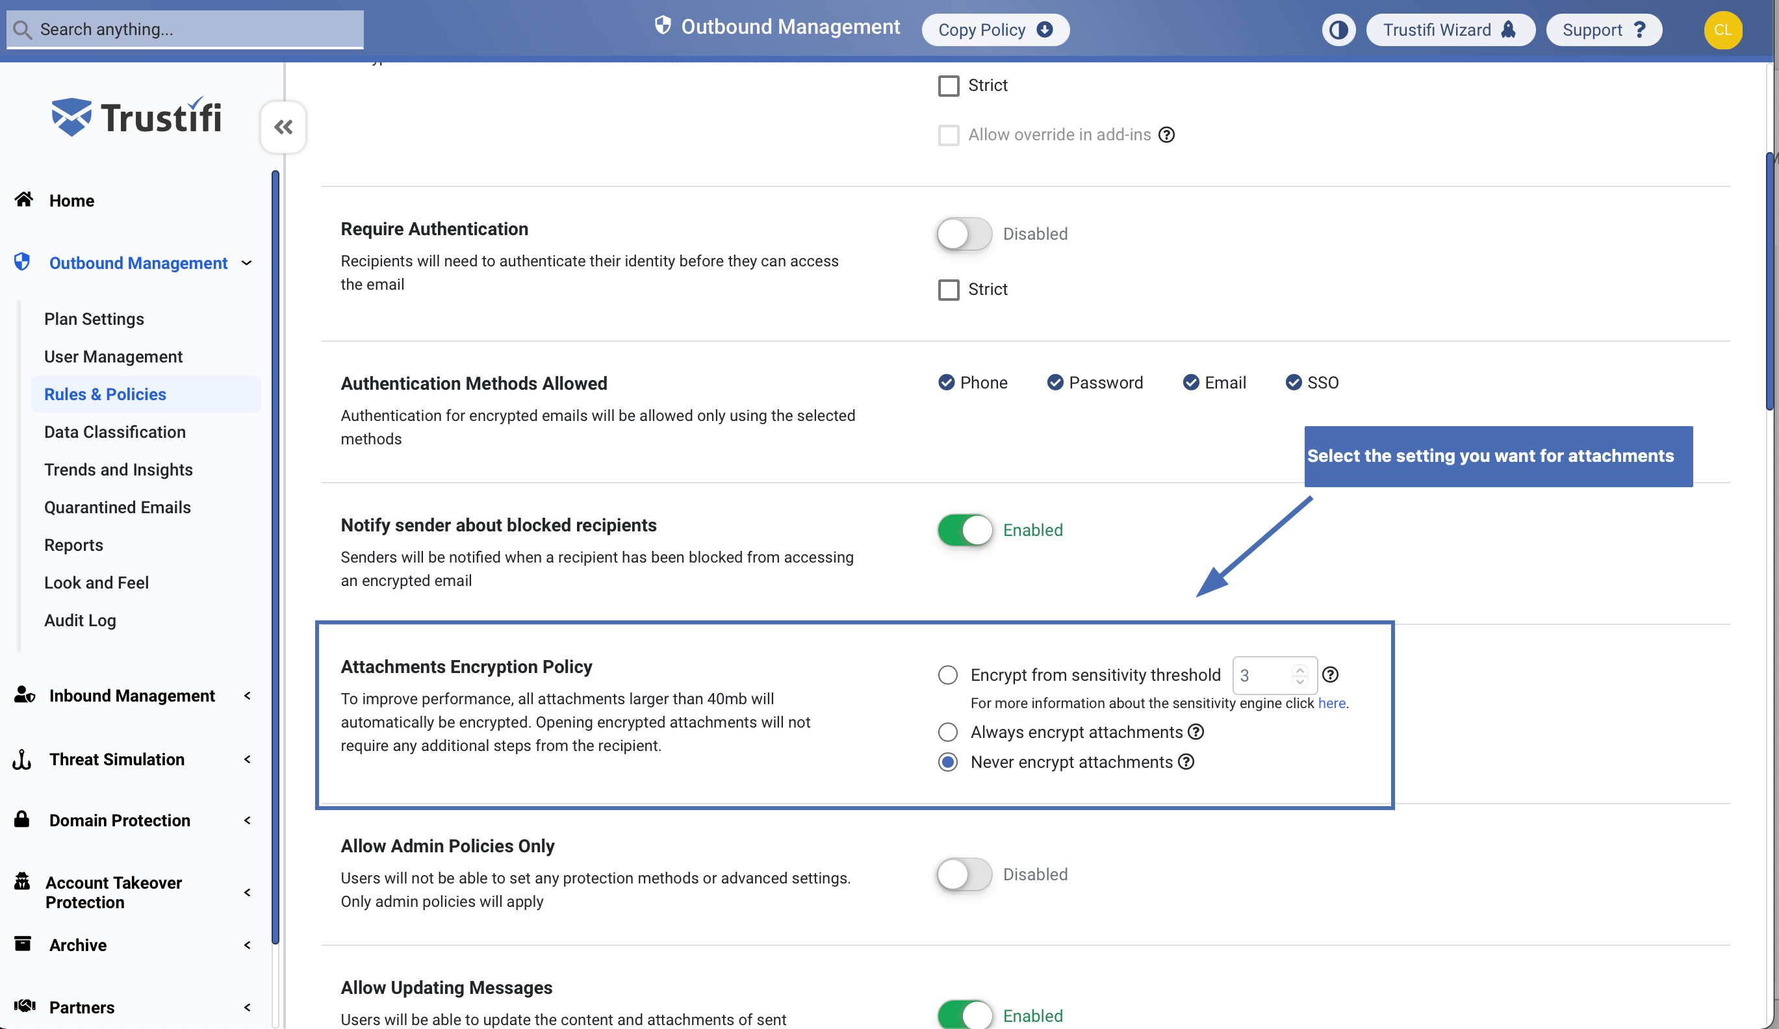Follow the sensitivity engine 'here' link
This screenshot has width=1779, height=1029.
click(x=1331, y=703)
